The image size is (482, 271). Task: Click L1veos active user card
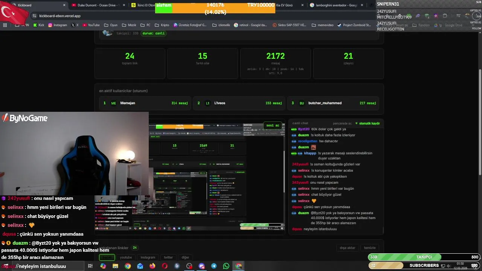click(x=239, y=103)
